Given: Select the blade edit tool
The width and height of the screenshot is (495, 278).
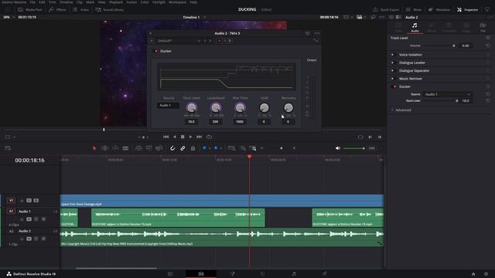Looking at the screenshot, I should coord(125,148).
